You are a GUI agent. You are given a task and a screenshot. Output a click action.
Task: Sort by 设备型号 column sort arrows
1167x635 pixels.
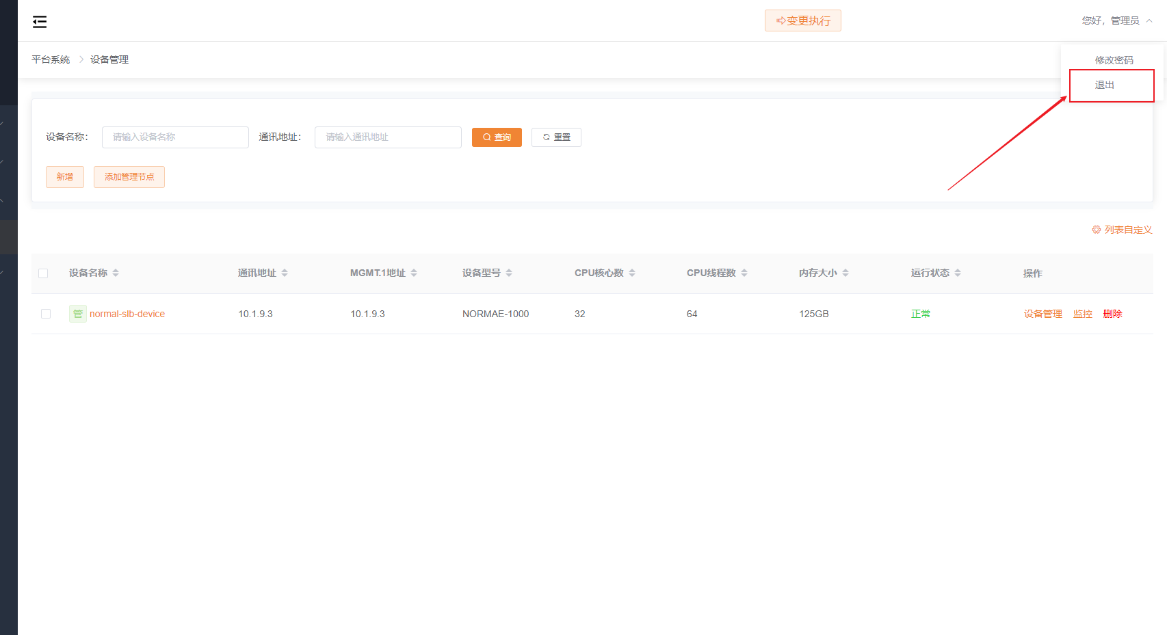(x=509, y=273)
